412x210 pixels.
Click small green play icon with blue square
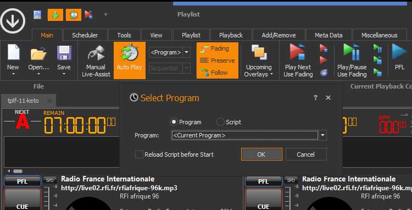point(377,72)
